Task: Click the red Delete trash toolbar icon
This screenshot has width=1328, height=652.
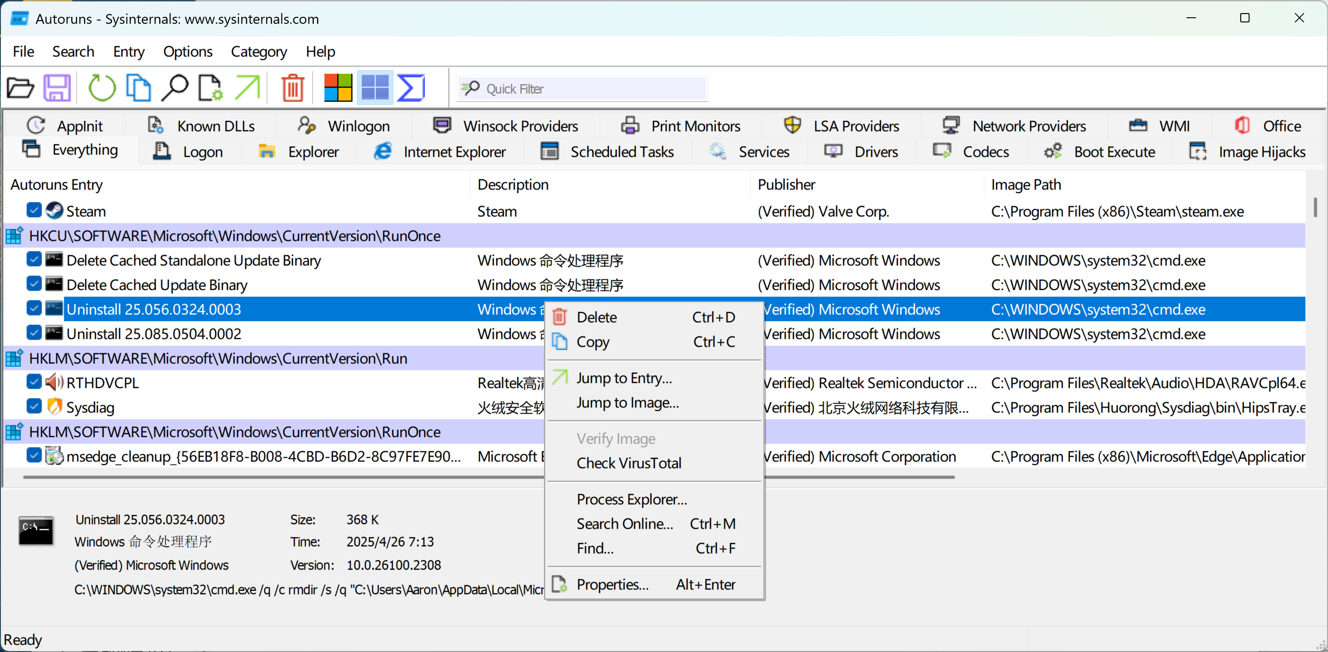Action: click(293, 88)
